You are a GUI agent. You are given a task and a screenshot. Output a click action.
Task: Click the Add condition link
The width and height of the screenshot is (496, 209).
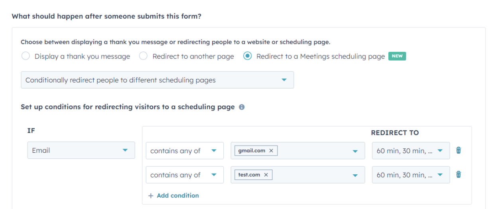click(177, 195)
